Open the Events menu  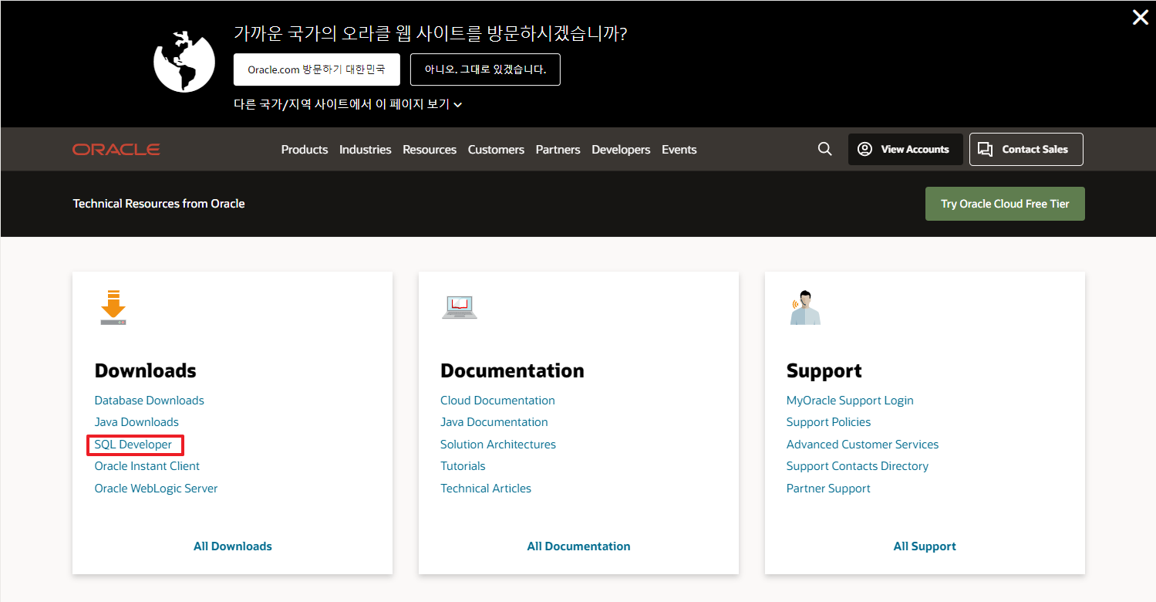pyautogui.click(x=679, y=150)
